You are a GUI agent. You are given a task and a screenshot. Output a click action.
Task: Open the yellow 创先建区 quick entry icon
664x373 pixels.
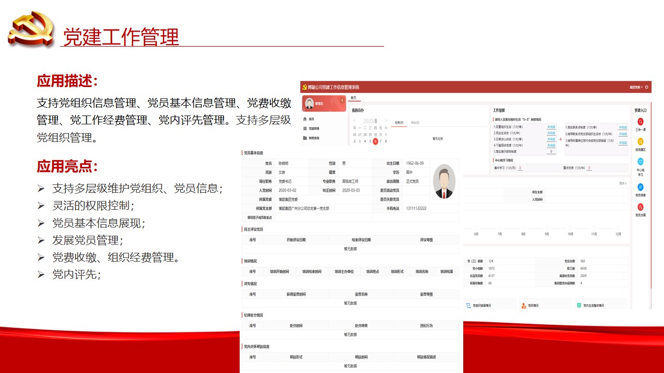coord(640,141)
